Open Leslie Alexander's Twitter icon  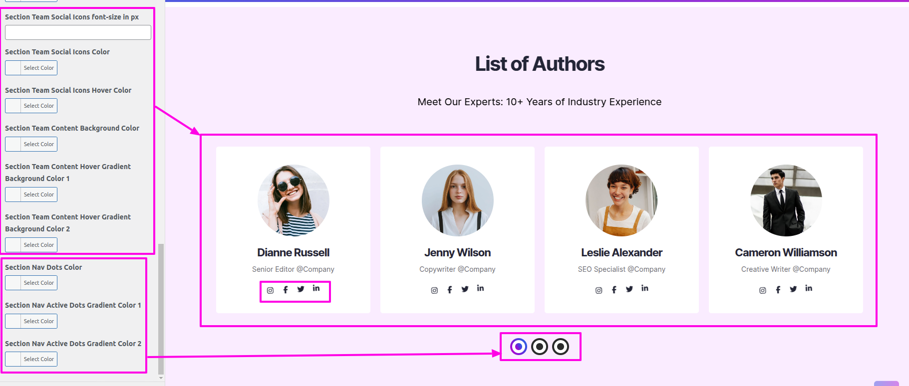point(629,289)
